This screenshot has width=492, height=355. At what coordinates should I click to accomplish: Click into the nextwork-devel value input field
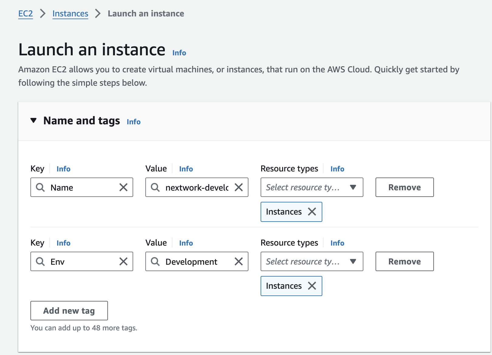[x=197, y=188]
